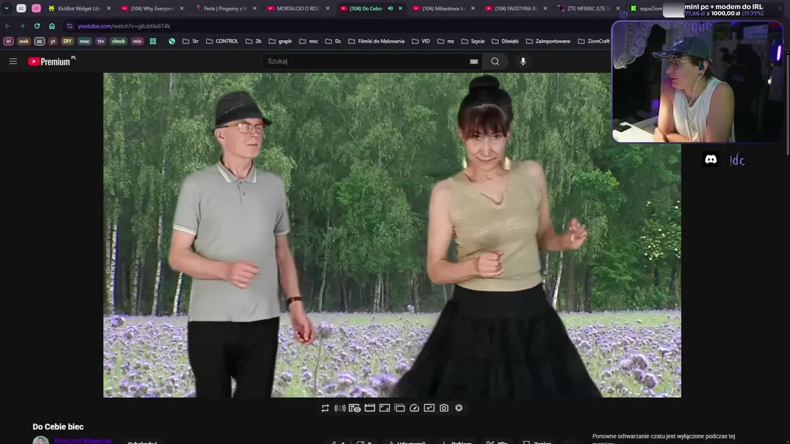Open the video filters sparkle icon

pyautogui.click(x=429, y=408)
